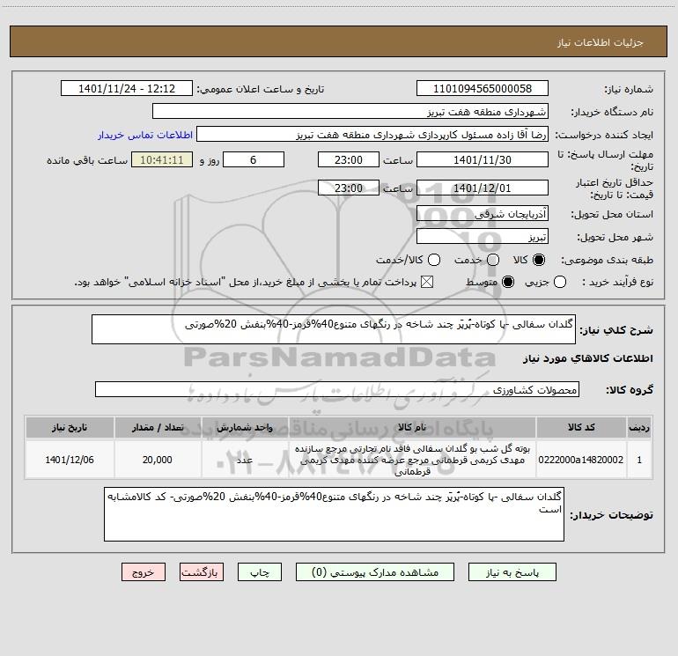Click the جزئیات اطلاعات نیاز header title
This screenshot has height=656, width=678.
tap(601, 42)
